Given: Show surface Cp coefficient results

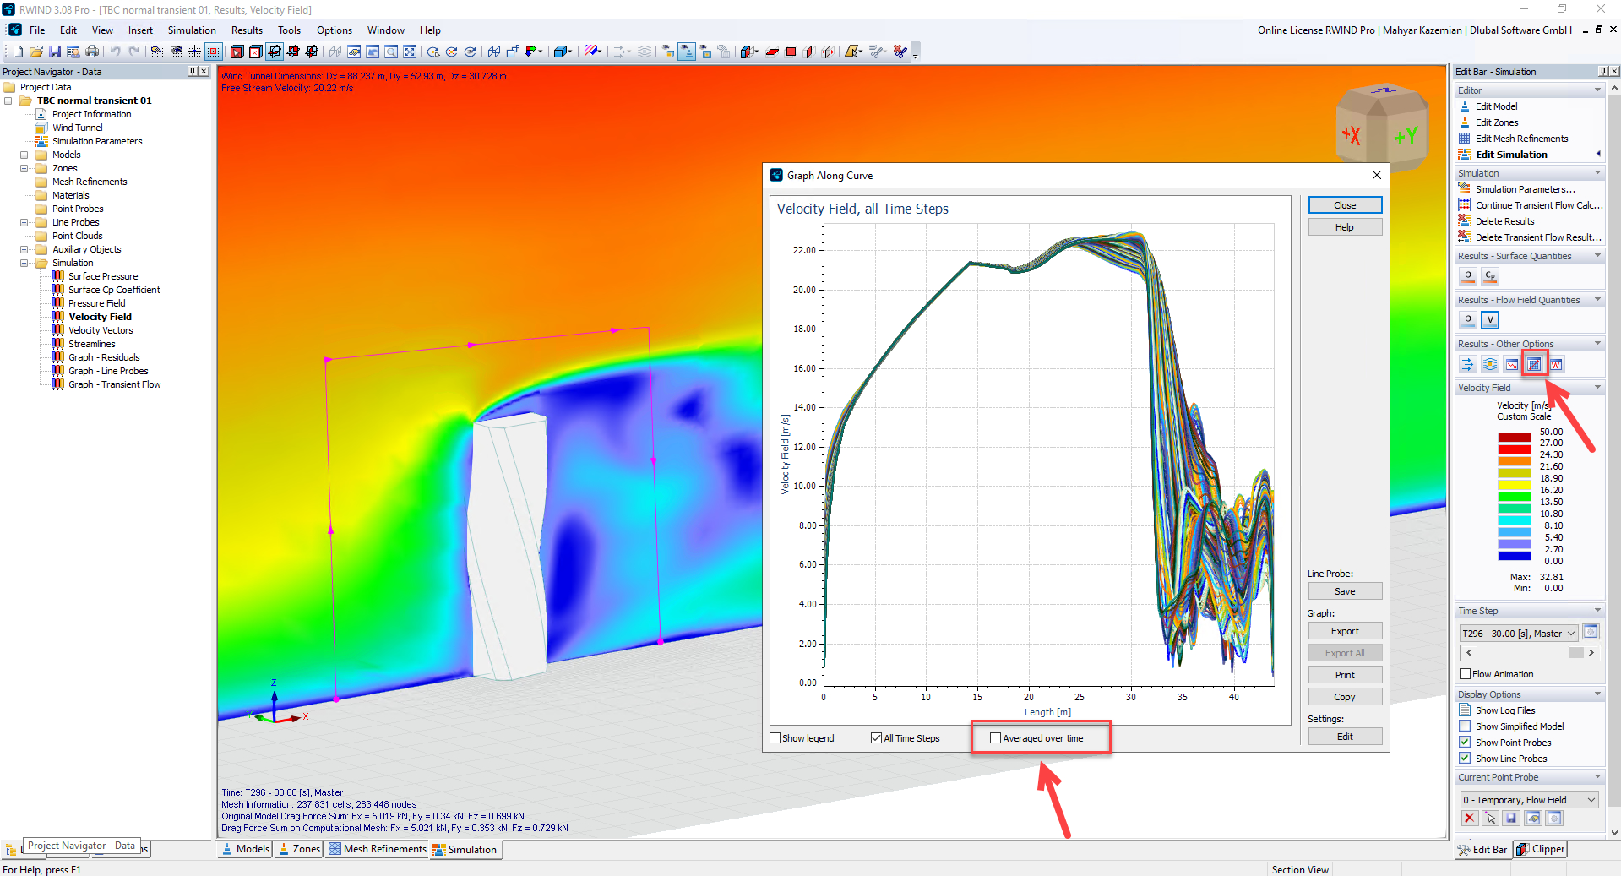Looking at the screenshot, I should click(x=1490, y=275).
